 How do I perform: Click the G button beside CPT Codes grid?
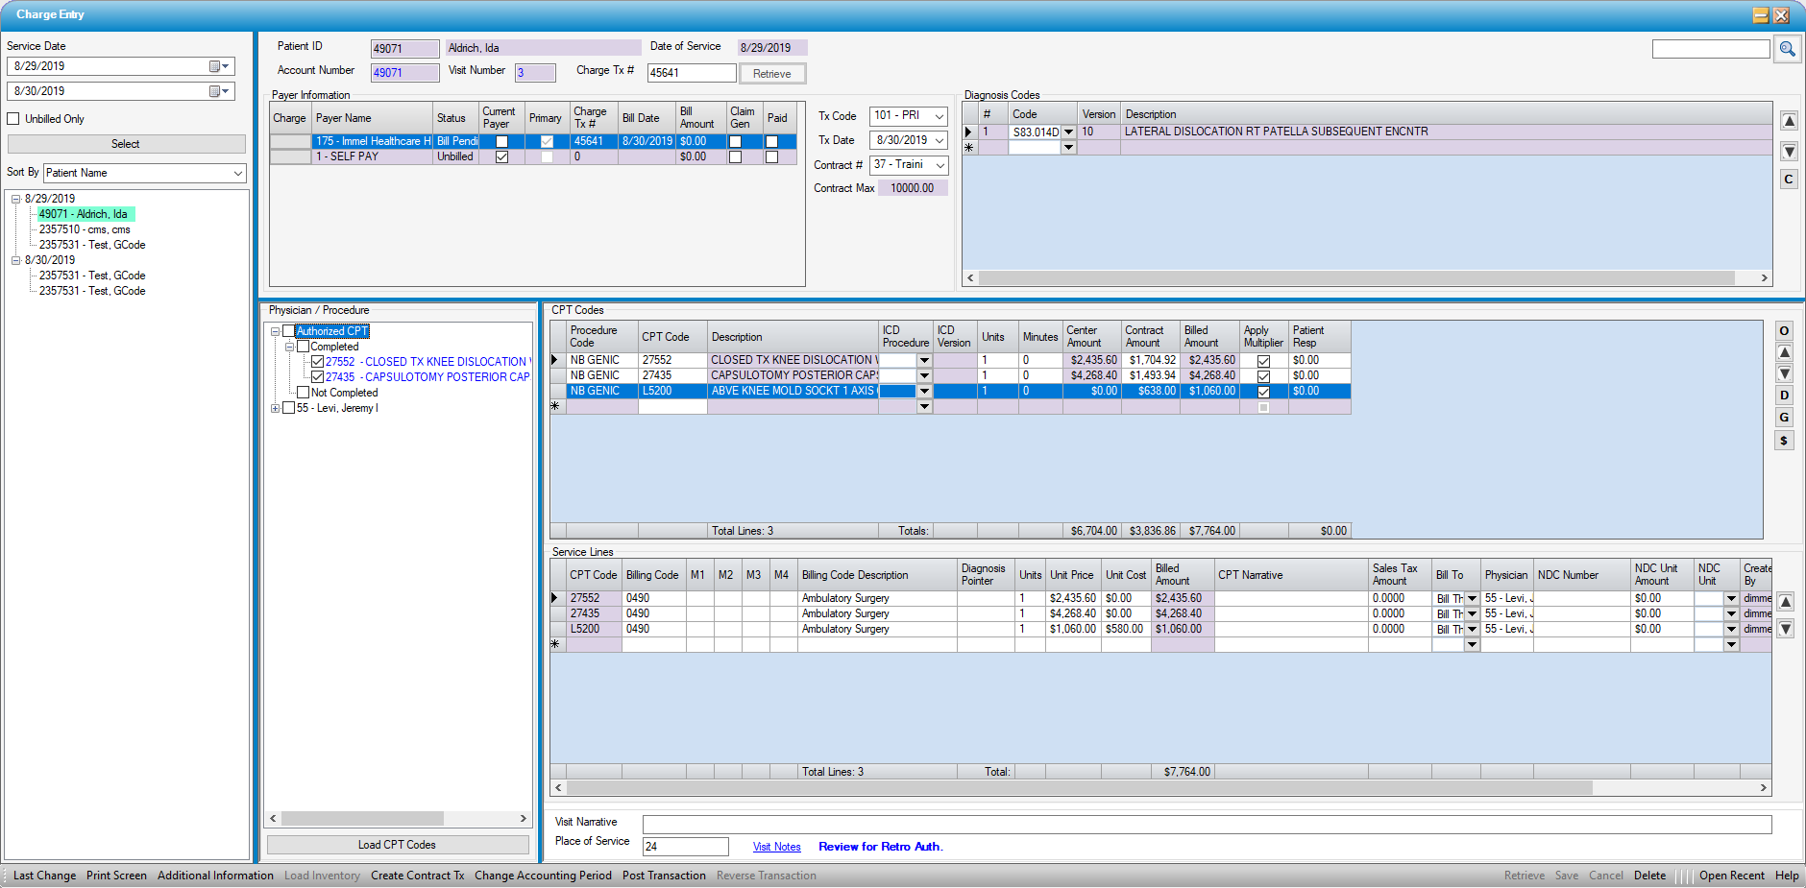tap(1784, 418)
